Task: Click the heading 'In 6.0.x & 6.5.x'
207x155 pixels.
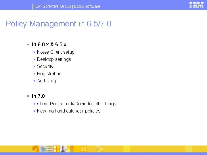Action: coord(49,44)
